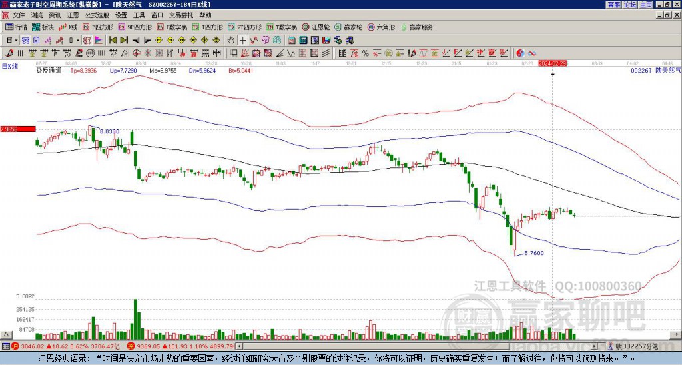Screen dimensions: 682x365
Task: Open the 工具 menu
Action: (139, 15)
